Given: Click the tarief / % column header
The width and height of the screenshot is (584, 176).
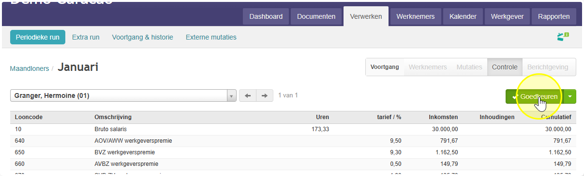Looking at the screenshot, I should pyautogui.click(x=389, y=117).
